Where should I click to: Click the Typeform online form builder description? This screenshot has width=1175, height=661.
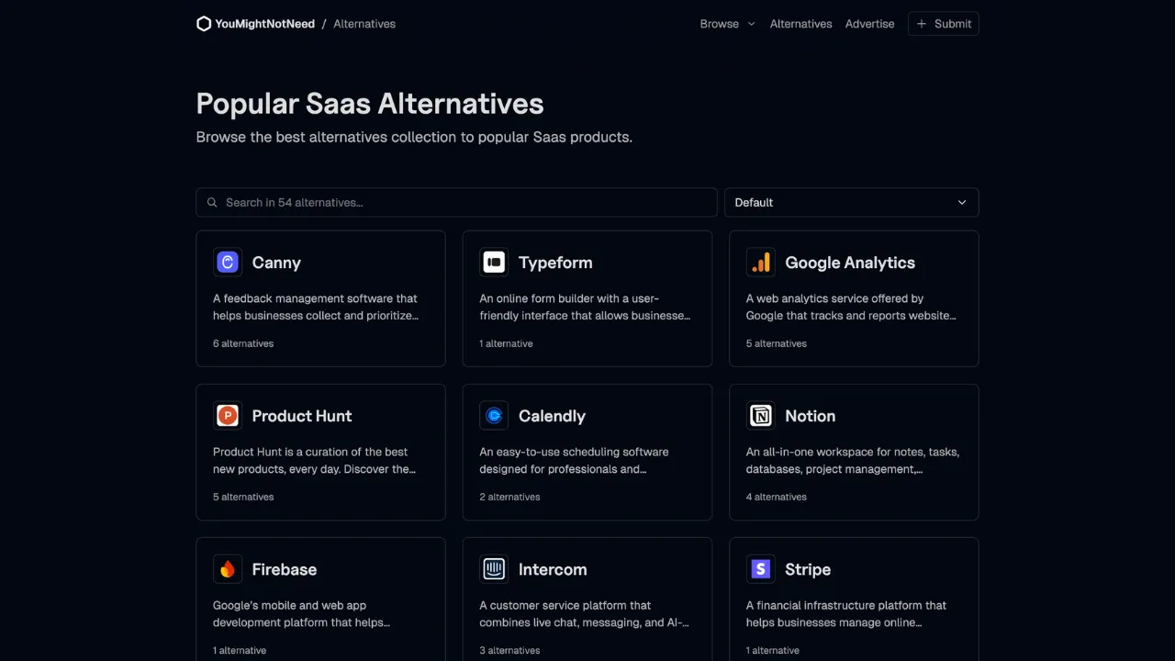585,307
